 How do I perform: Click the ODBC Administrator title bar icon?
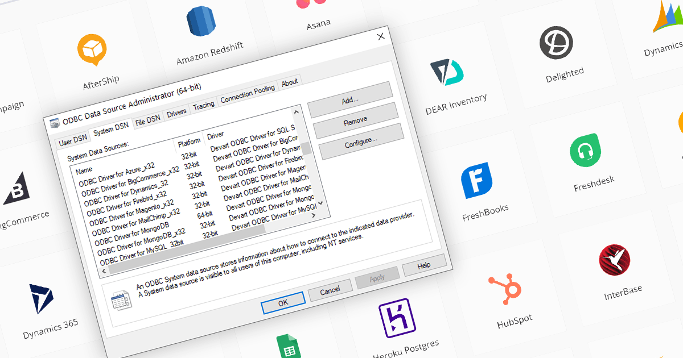55,122
